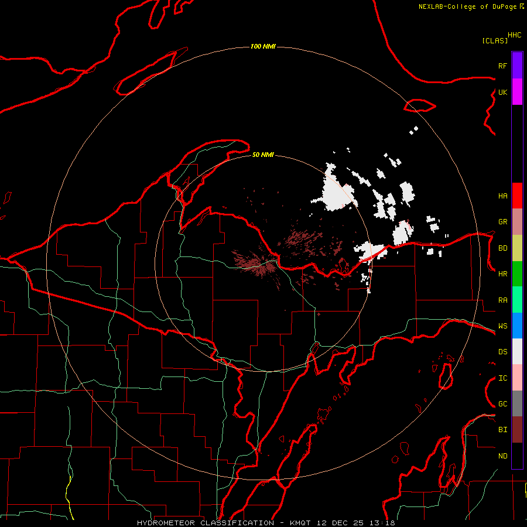This screenshot has height=527, width=527.
Task: Click the red HA legend color swatch
Action: (517, 196)
